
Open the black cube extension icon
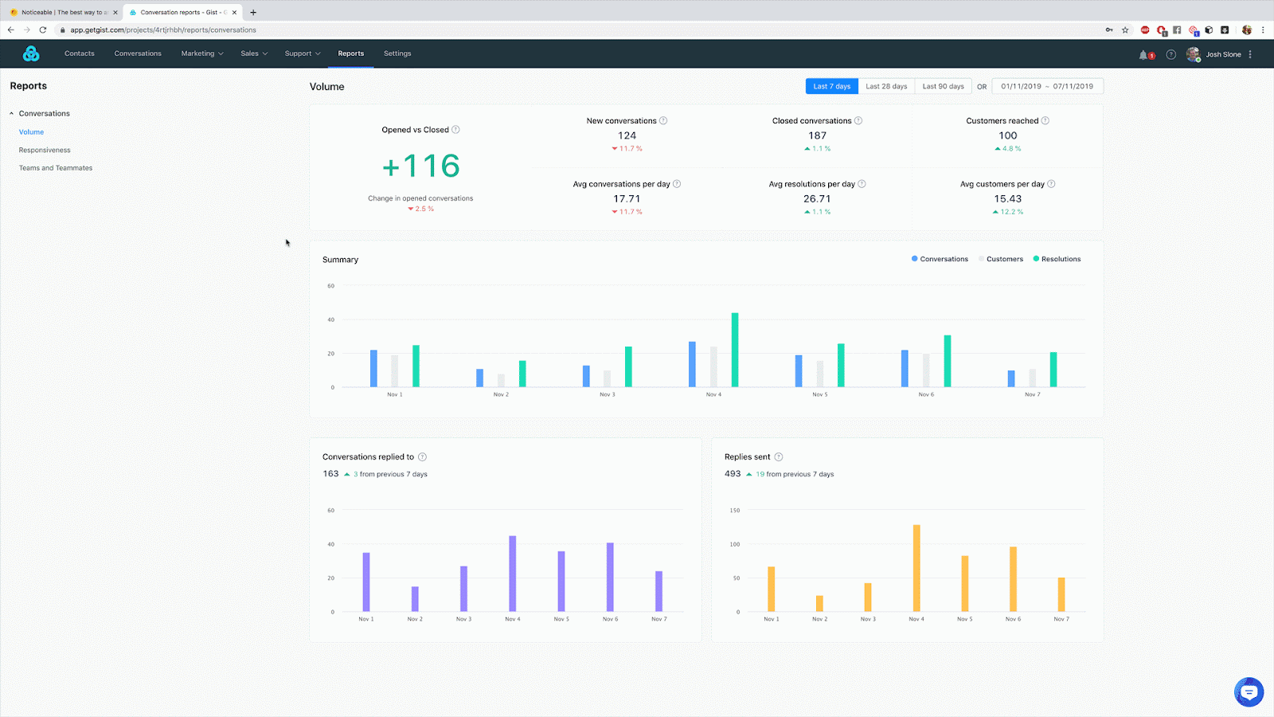(x=1209, y=30)
